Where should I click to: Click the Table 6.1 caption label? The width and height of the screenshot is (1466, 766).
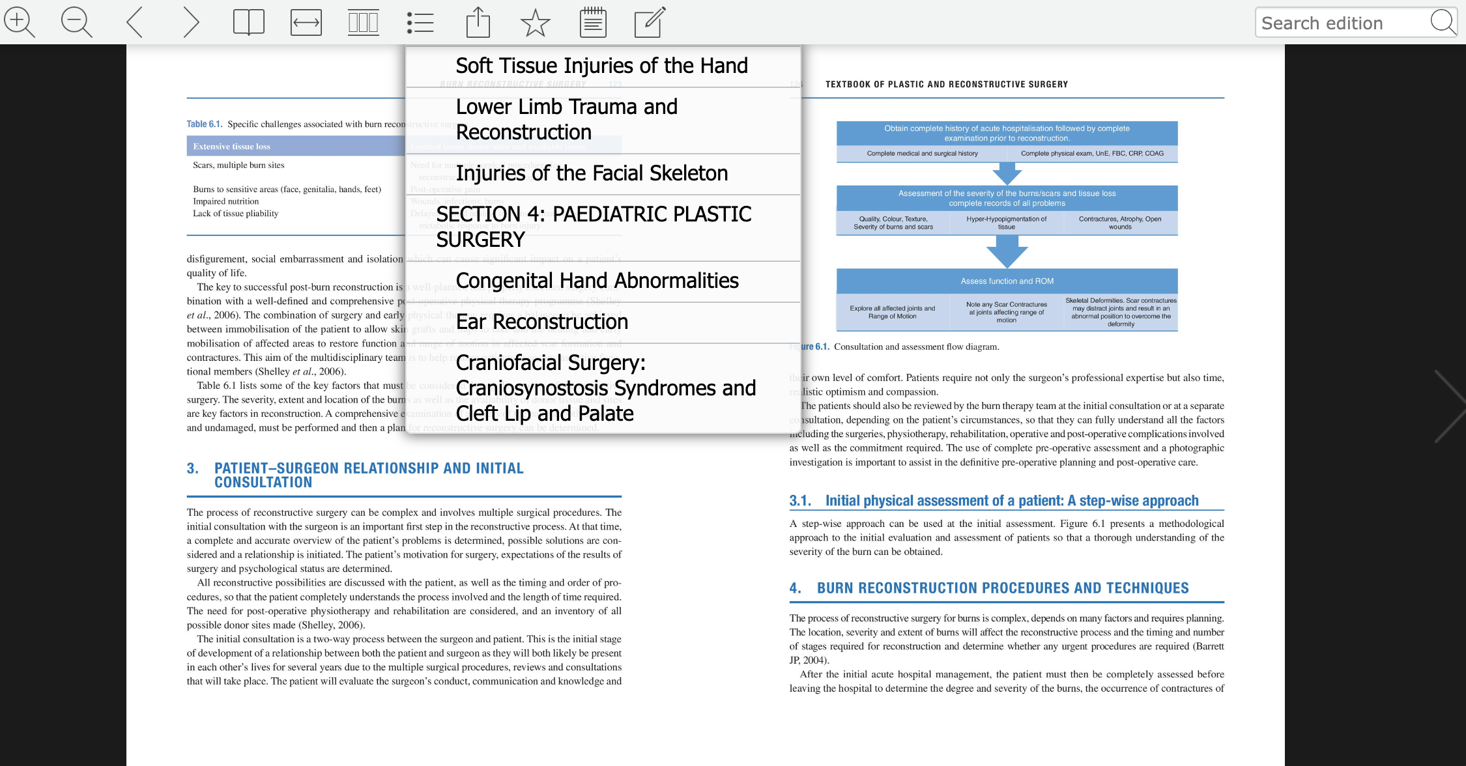coord(205,124)
